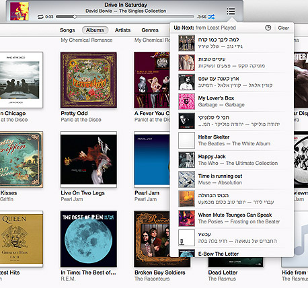The width and height of the screenshot is (308, 288).
Task: Clear the Up Next queue
Action: tap(283, 28)
